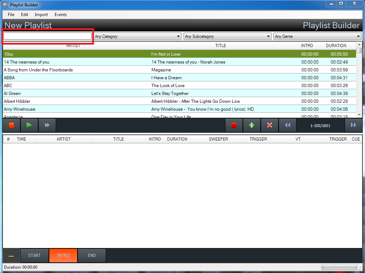Click the START cue button
Image resolution: width=365 pixels, height=273 pixels.
coord(34,256)
